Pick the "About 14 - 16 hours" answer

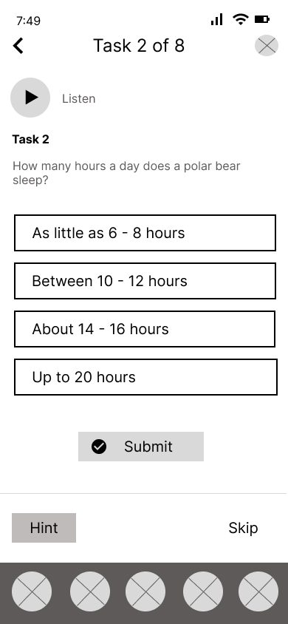click(145, 329)
